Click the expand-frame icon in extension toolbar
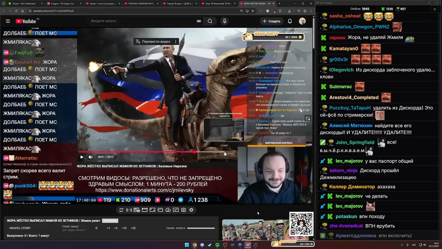Screen dimensions: 442x249 point(152,210)
